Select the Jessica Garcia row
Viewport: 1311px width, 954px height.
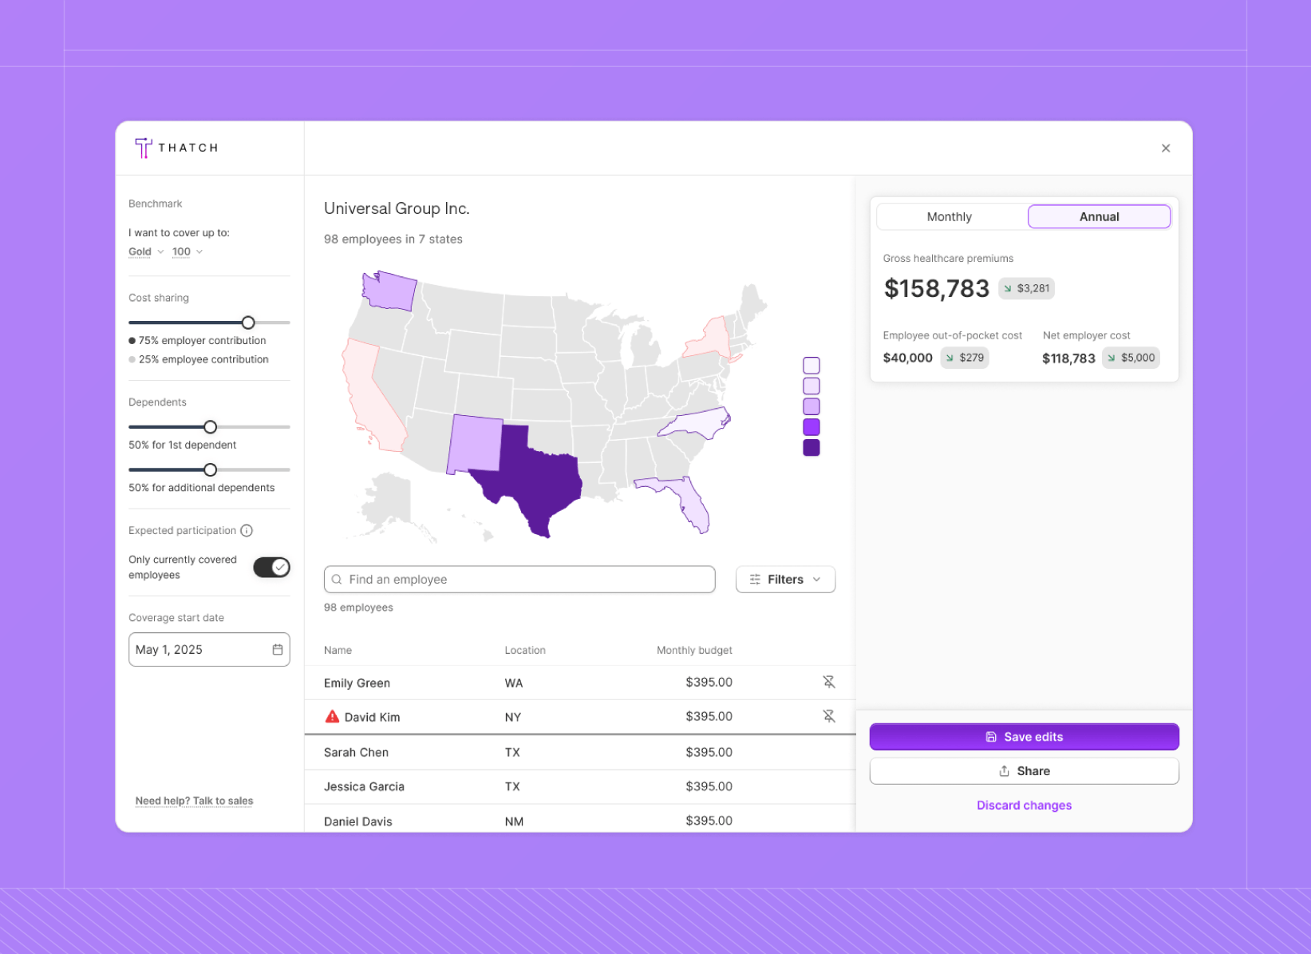pyautogui.click(x=580, y=786)
